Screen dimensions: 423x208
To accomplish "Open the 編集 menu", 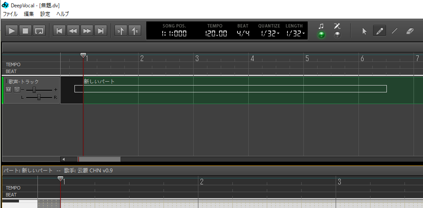I will point(29,14).
